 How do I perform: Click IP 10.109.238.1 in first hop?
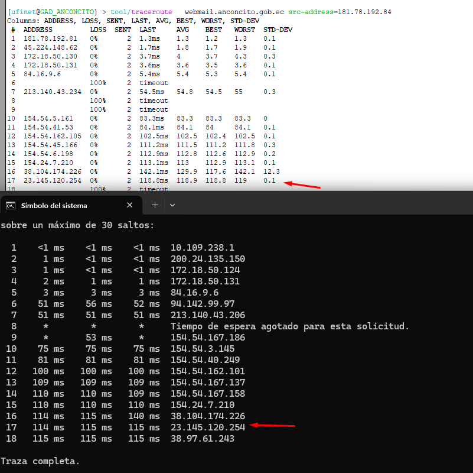click(202, 248)
